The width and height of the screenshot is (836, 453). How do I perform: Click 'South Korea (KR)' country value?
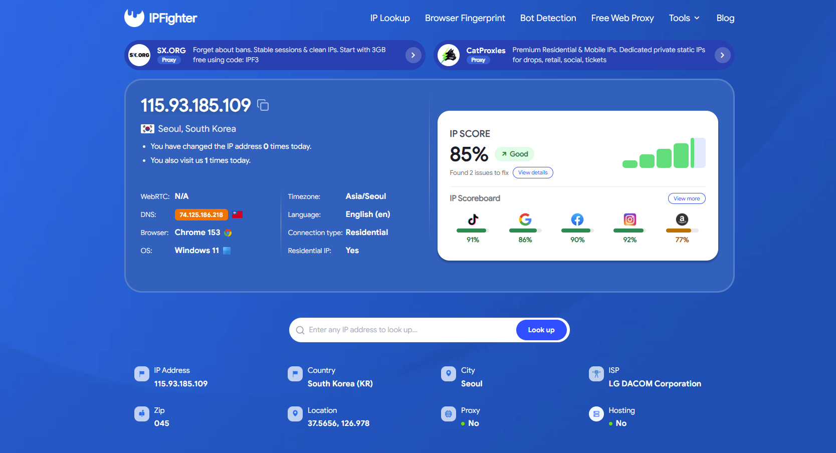point(340,384)
